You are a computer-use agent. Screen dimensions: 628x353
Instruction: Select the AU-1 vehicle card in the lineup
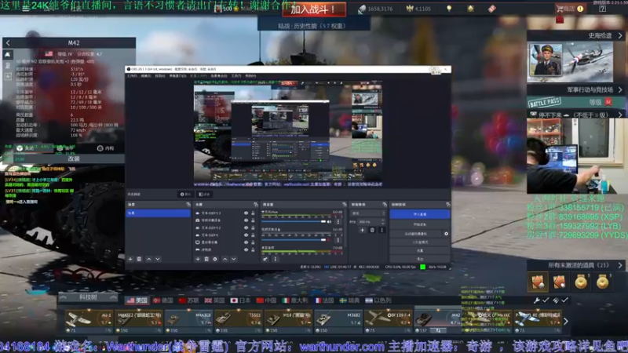[x=89, y=322]
